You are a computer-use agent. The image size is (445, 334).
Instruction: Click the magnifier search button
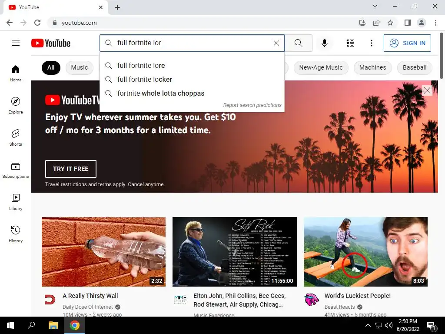(298, 43)
